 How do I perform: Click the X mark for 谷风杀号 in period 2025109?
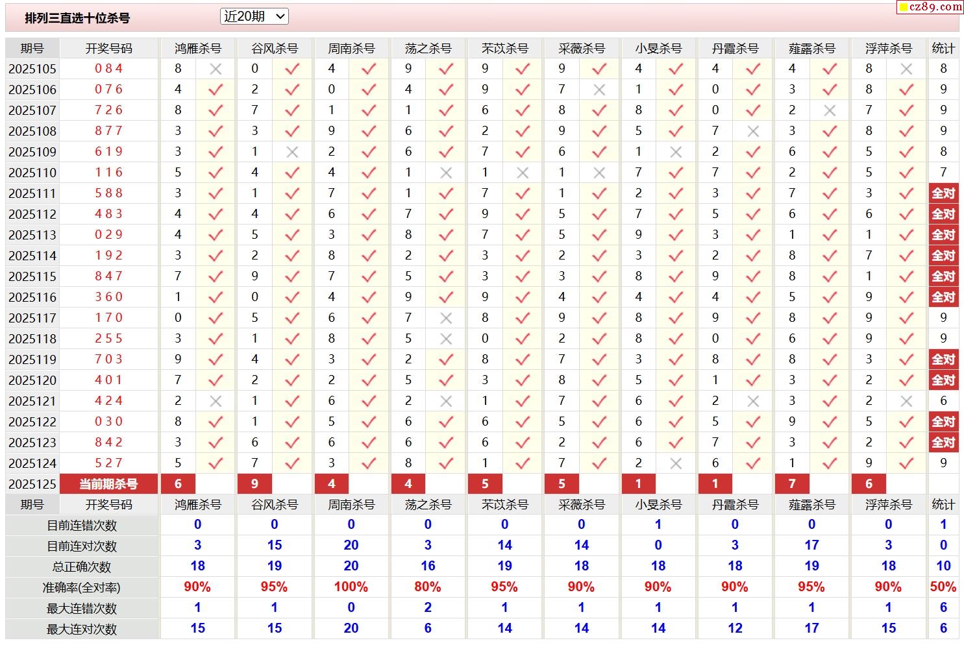tap(292, 152)
